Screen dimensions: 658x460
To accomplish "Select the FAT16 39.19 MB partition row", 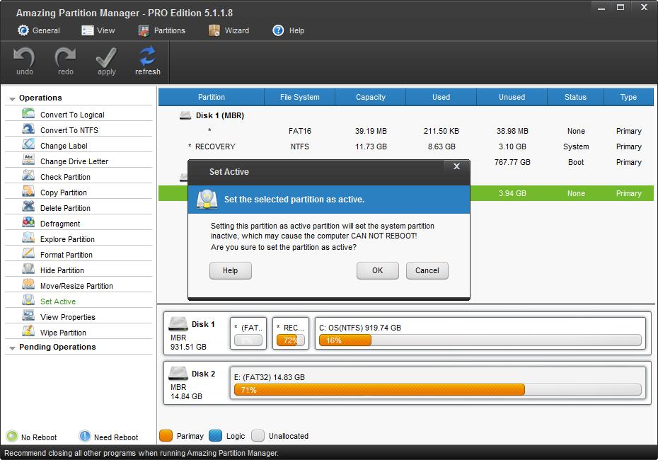I will (406, 131).
